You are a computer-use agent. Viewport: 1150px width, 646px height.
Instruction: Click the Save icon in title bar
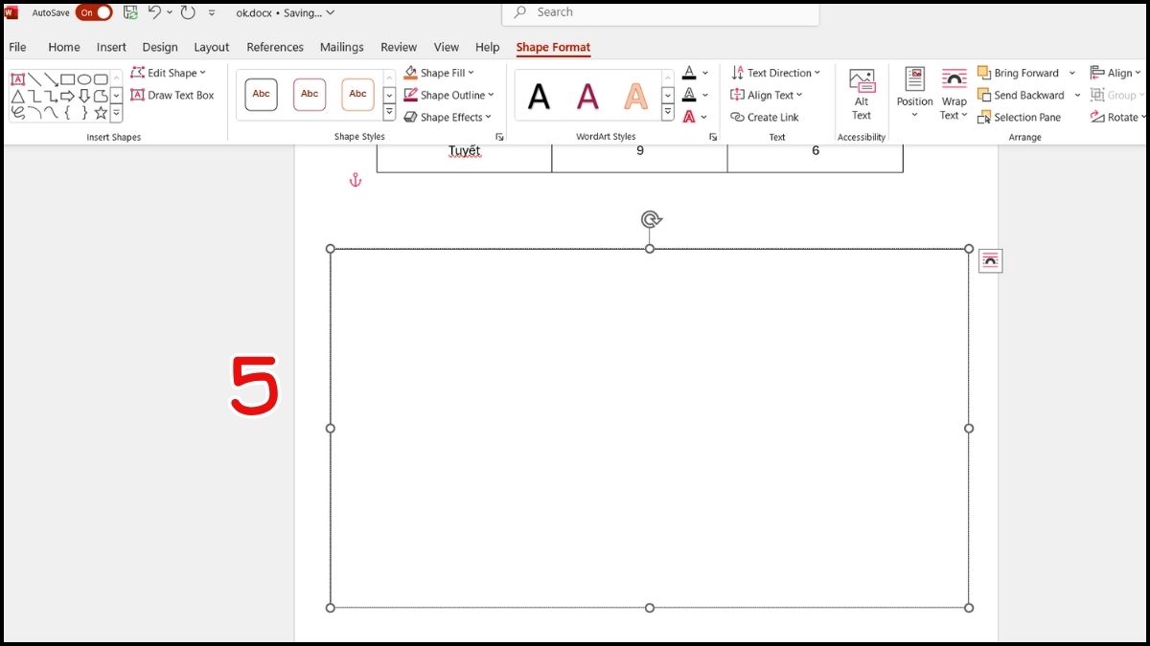tap(130, 12)
